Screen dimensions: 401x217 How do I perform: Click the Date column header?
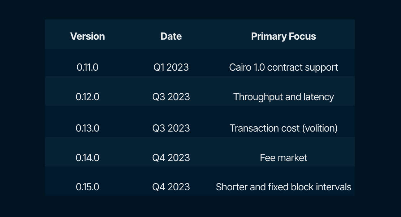tap(171, 36)
